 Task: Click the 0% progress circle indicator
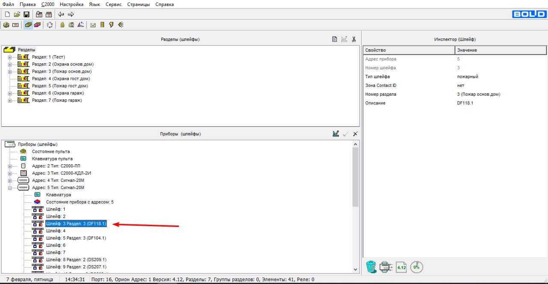(x=417, y=267)
